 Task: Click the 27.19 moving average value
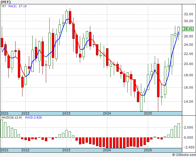pyautogui.click(x=22, y=6)
